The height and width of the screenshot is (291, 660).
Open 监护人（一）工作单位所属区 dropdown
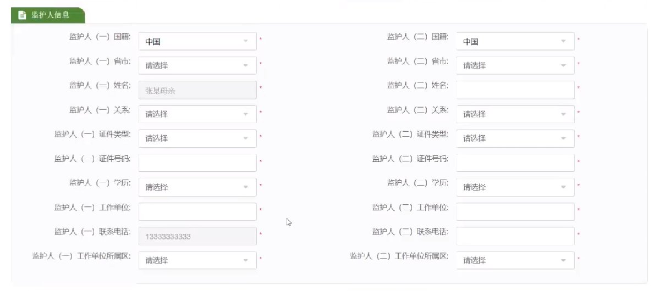click(197, 260)
